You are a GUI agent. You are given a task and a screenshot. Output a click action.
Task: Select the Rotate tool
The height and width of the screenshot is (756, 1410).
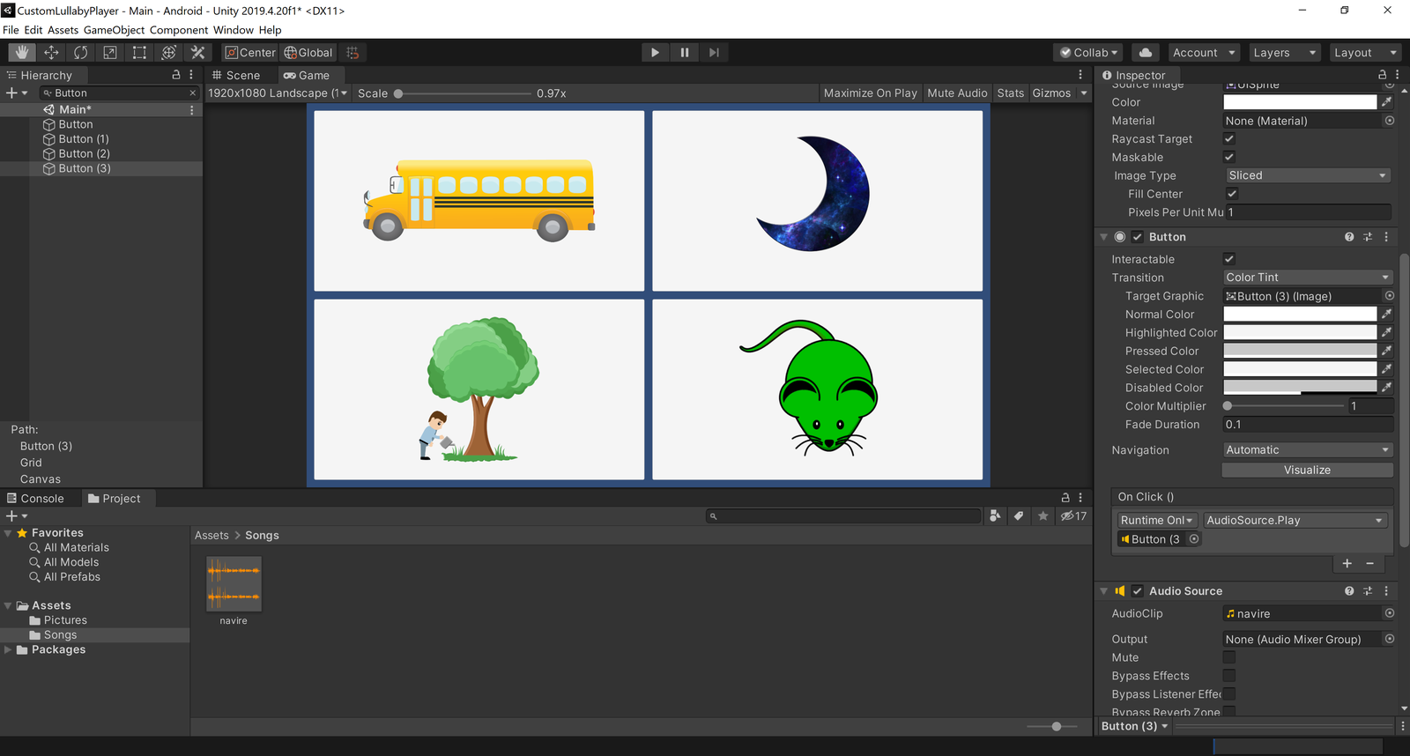[x=81, y=53]
